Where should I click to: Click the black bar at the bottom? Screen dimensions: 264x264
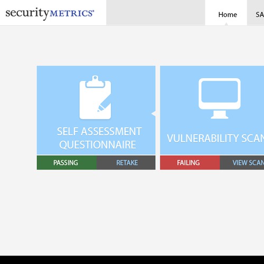(x=132, y=260)
